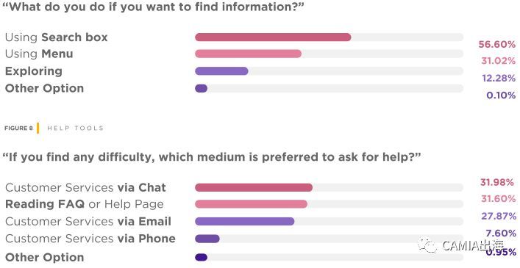Image resolution: width=520 pixels, height=268 pixels.
Task: Click the Customer Services via Email bar
Action: tap(244, 221)
